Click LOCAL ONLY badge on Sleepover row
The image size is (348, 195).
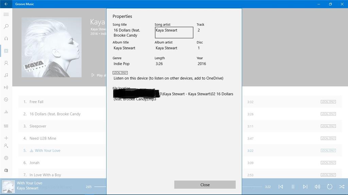328,126
